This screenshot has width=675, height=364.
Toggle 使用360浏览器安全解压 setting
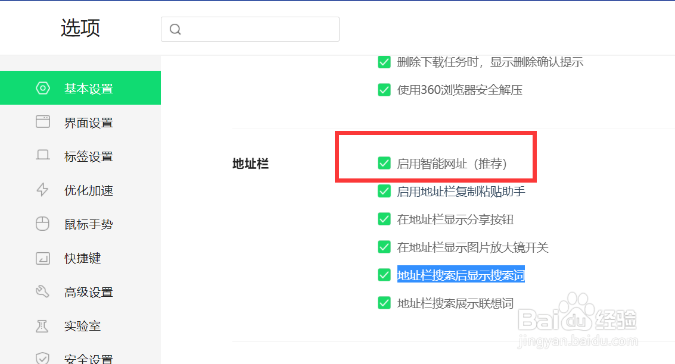coord(384,90)
